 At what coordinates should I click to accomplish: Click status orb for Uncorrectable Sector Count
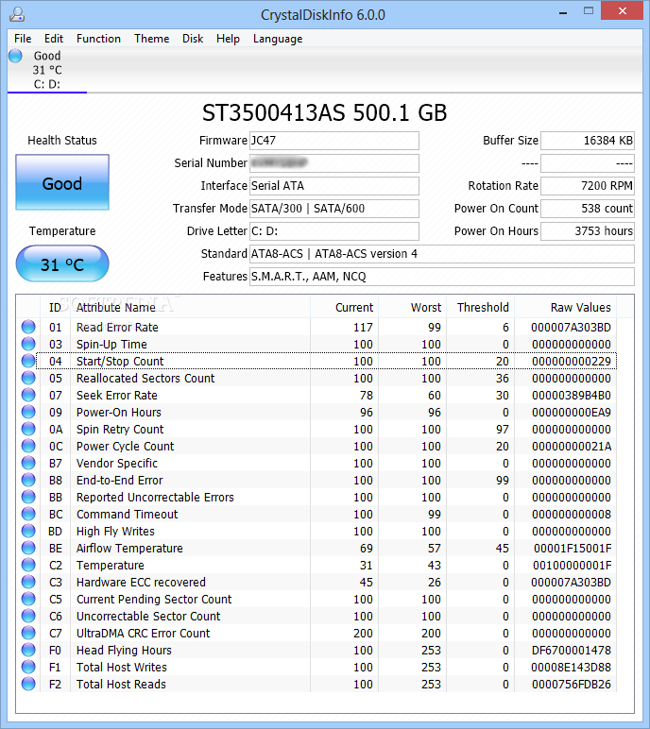click(x=28, y=616)
